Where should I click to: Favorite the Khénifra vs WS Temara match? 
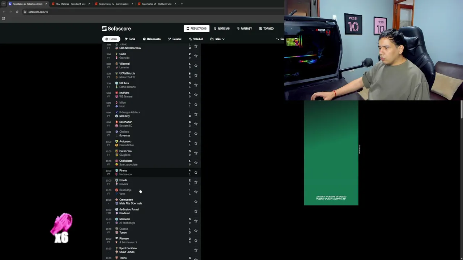[196, 95]
